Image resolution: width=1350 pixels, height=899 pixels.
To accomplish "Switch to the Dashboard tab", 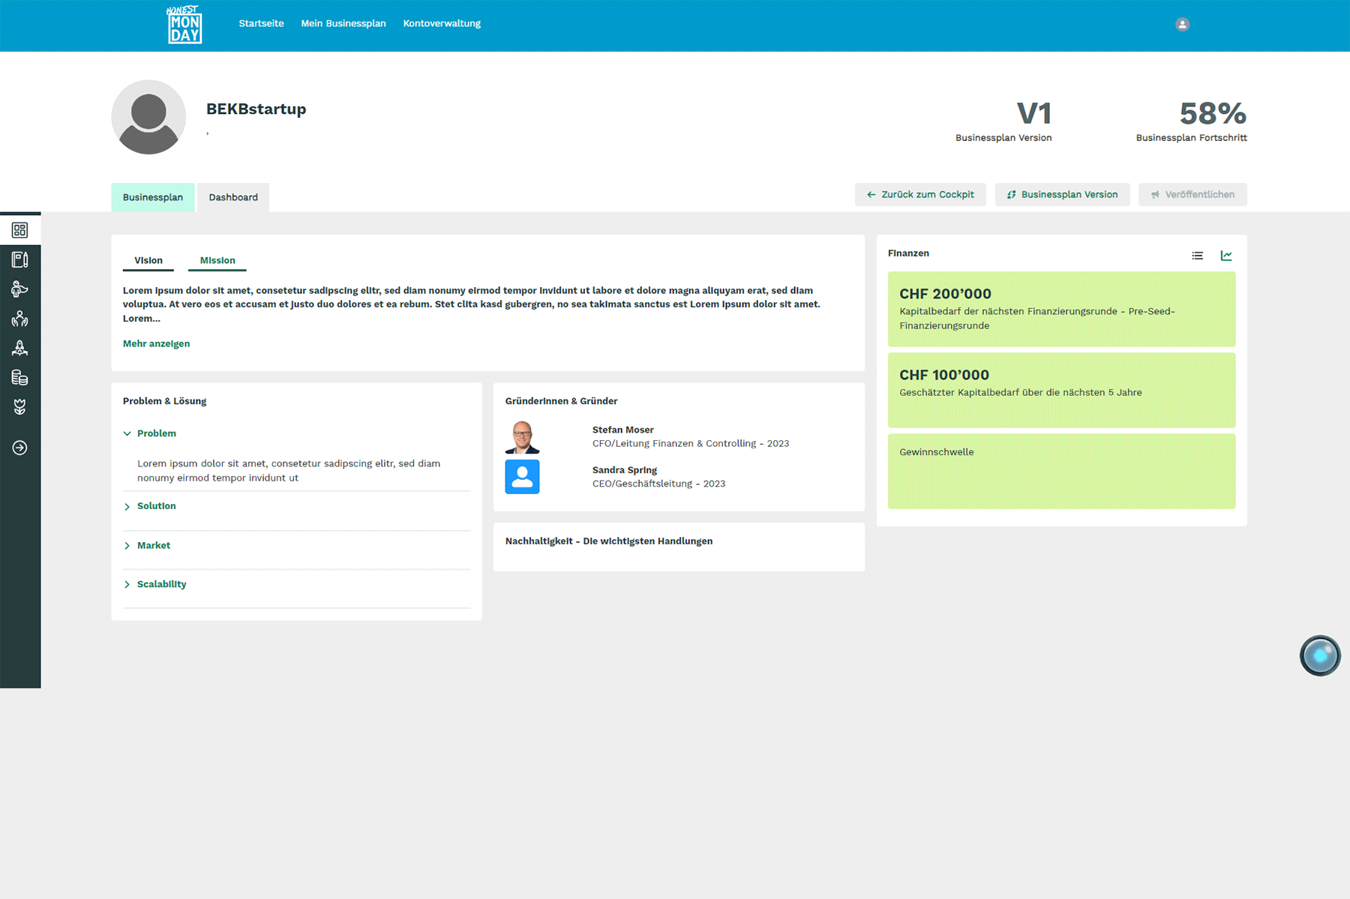I will 233,197.
